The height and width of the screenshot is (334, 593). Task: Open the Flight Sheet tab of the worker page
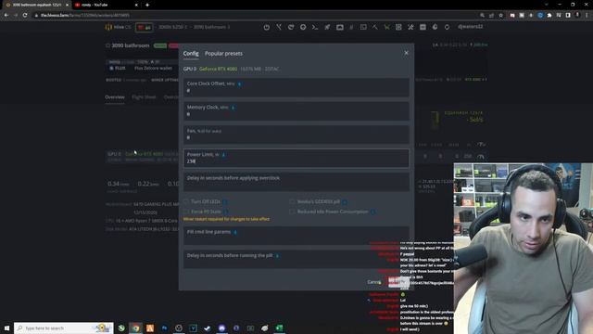144,97
